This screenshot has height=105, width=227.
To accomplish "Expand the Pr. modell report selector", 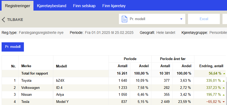I will coord(152,19).
